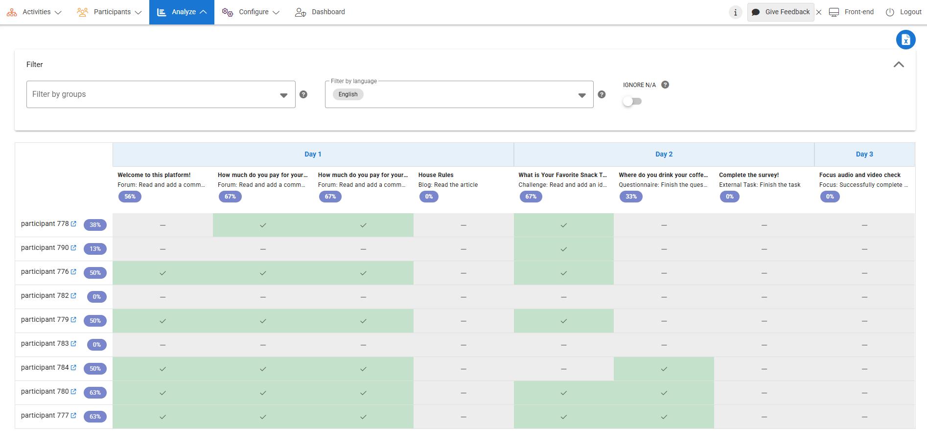Image resolution: width=927 pixels, height=446 pixels.
Task: Open external link icon for participant 778
Action: [x=73, y=224]
